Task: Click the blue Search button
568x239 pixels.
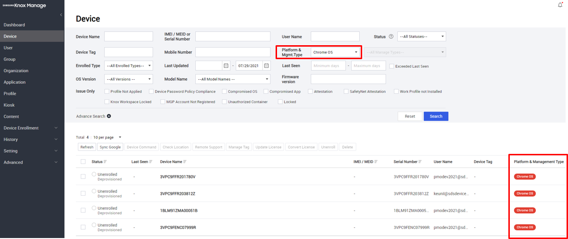Action: point(436,116)
